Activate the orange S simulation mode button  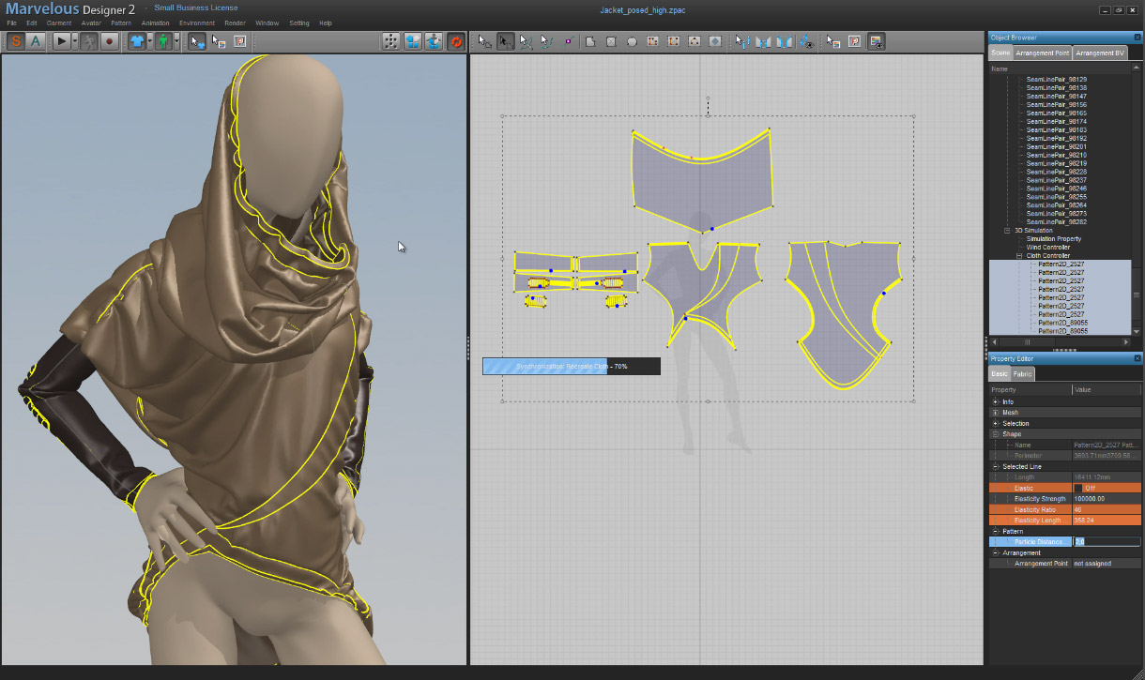[x=17, y=41]
